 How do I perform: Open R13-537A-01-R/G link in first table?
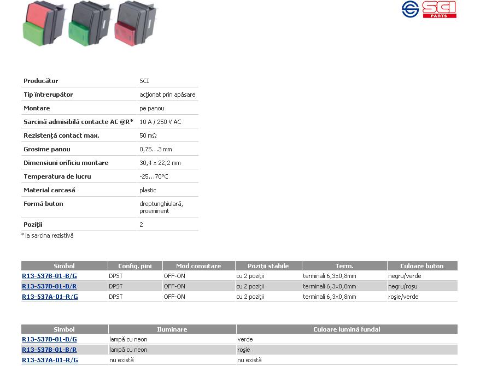point(50,297)
